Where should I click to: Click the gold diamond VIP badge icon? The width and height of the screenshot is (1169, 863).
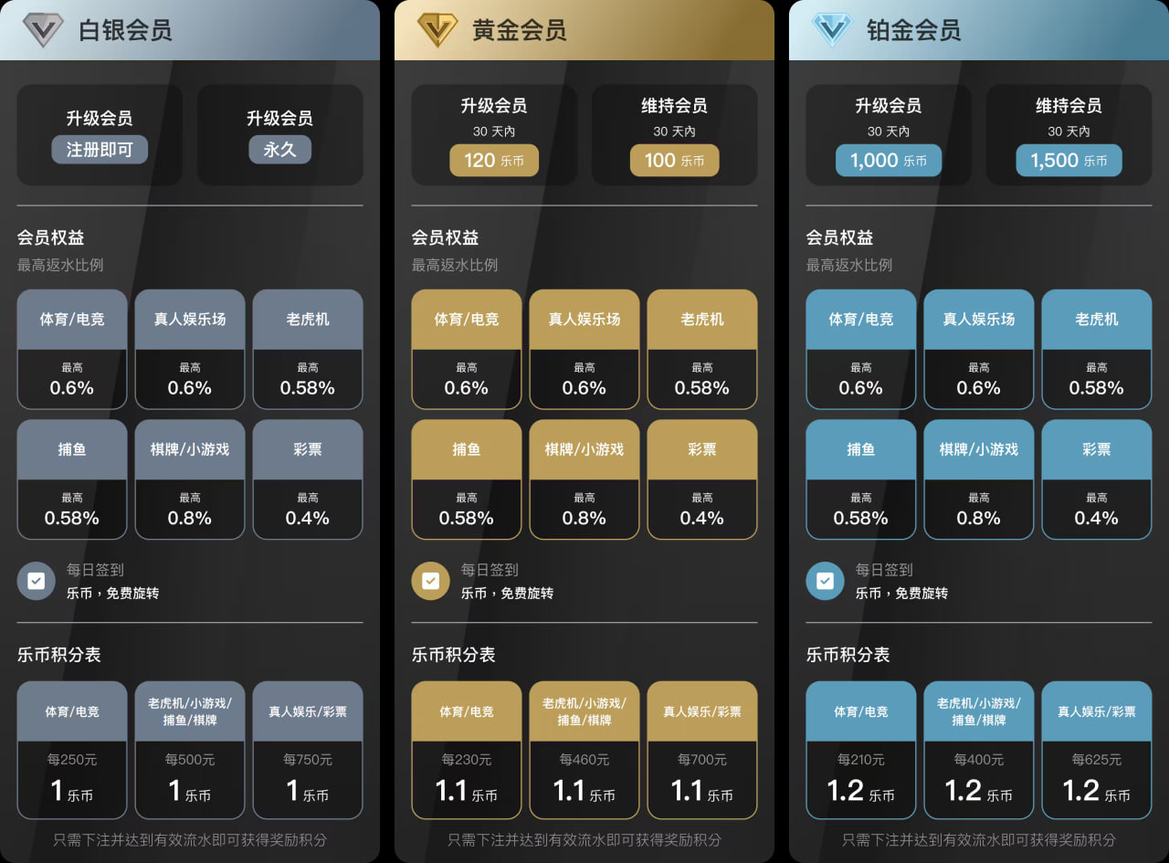pos(437,30)
